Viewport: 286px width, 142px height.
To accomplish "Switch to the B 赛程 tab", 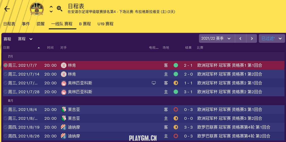I will coord(85,24).
